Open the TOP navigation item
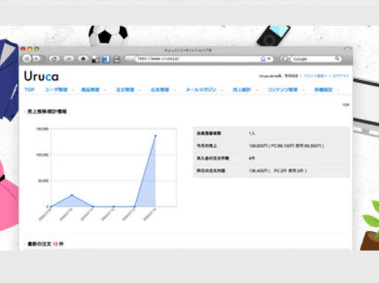Image resolution: width=379 pixels, height=283 pixels. click(x=30, y=90)
